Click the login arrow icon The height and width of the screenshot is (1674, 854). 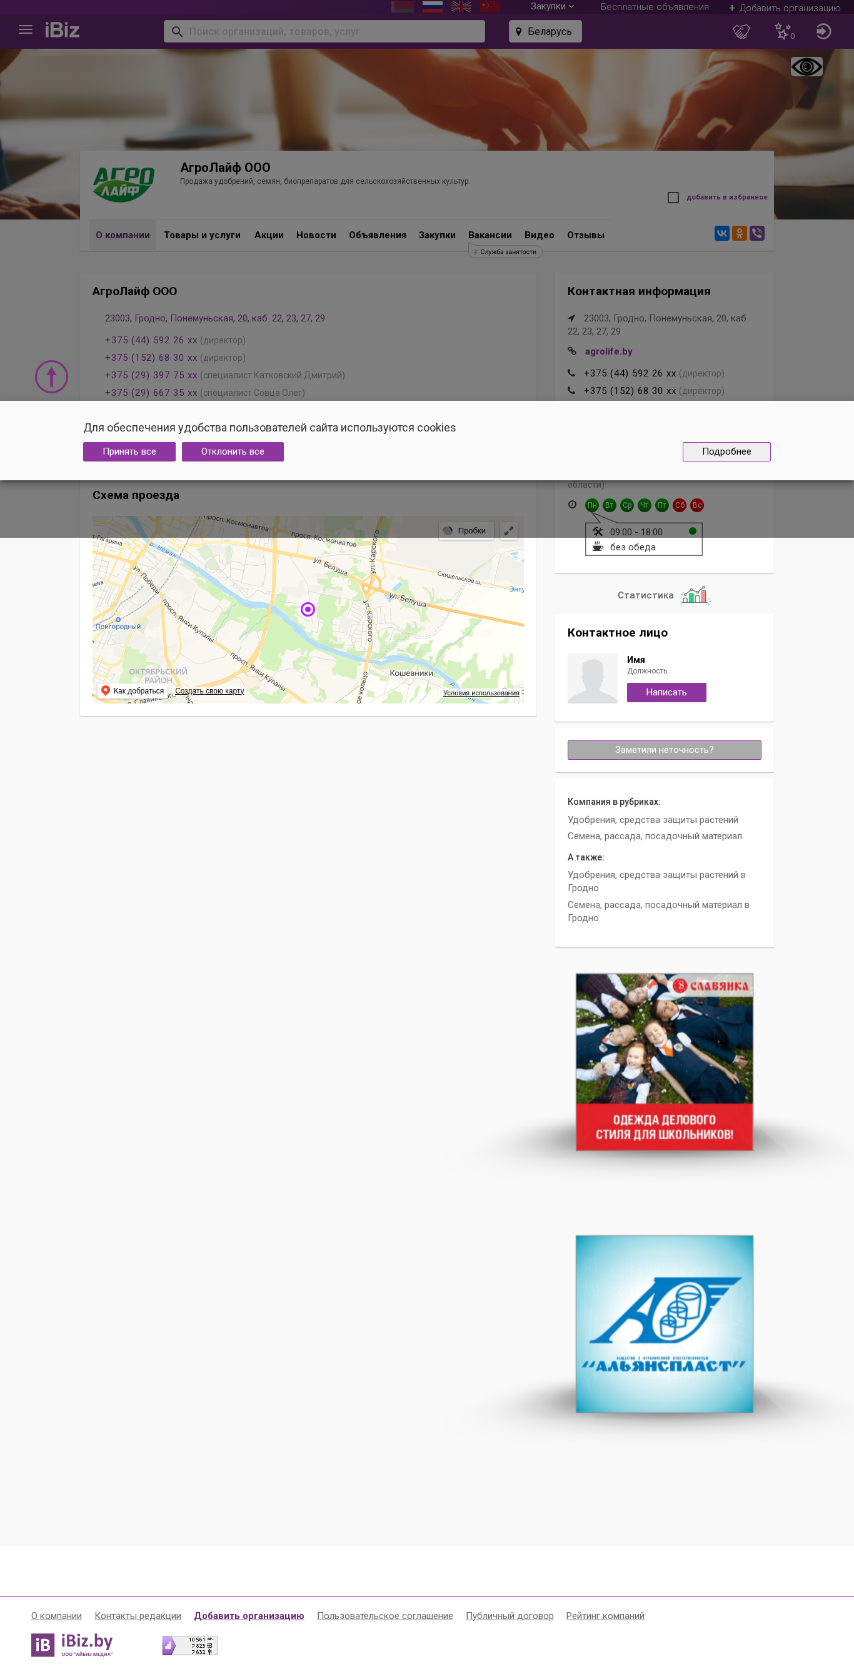(823, 31)
